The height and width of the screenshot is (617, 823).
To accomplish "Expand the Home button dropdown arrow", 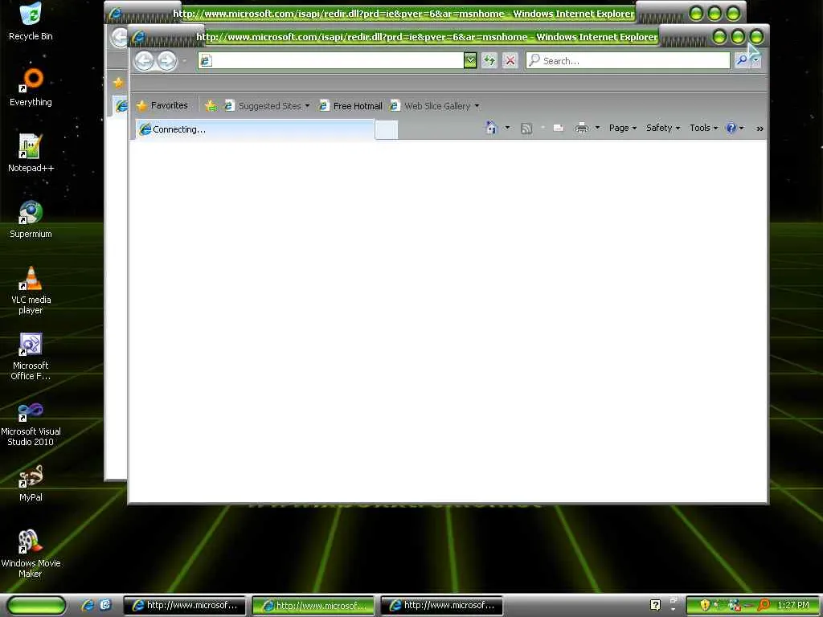I will coord(507,128).
